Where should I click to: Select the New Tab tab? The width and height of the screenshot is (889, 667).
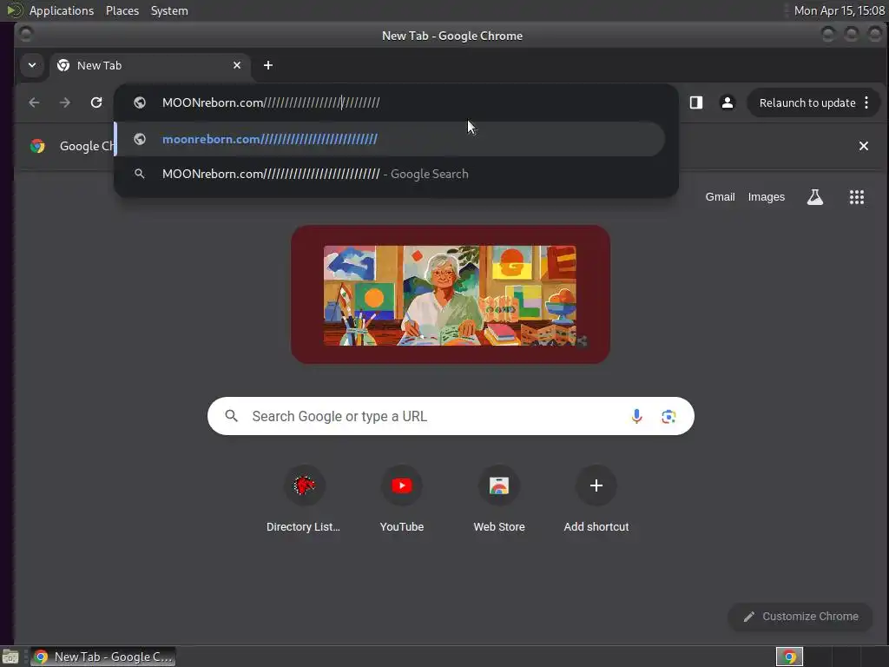pyautogui.click(x=149, y=65)
